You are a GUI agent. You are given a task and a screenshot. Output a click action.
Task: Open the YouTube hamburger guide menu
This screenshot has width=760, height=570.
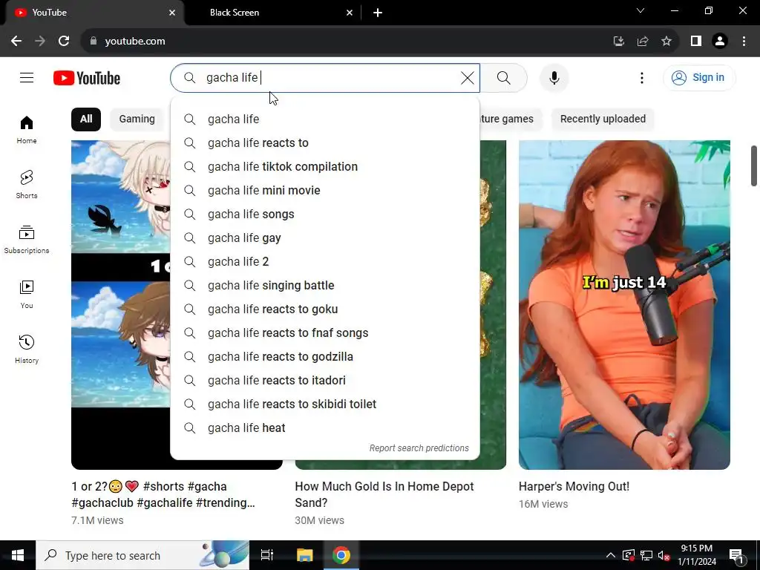27,77
